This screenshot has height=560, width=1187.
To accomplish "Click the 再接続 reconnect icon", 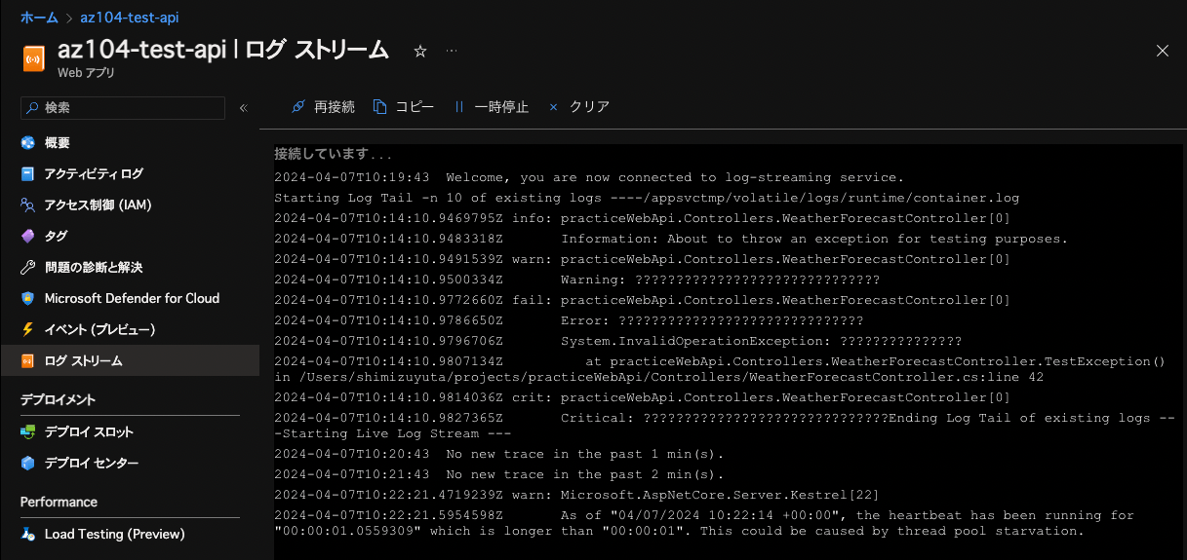I will click(x=298, y=107).
